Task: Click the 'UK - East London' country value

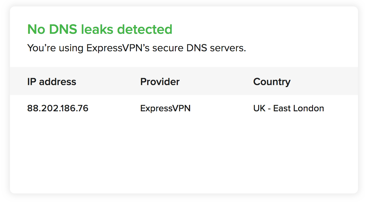Action: [288, 108]
